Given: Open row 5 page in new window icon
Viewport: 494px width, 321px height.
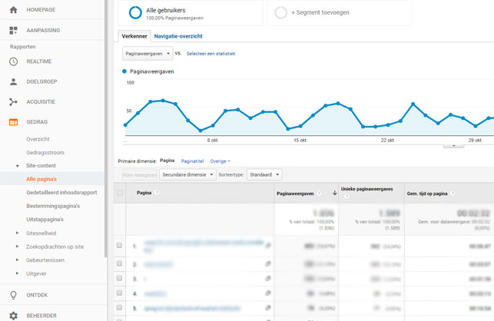Looking at the screenshot, I should (x=268, y=308).
